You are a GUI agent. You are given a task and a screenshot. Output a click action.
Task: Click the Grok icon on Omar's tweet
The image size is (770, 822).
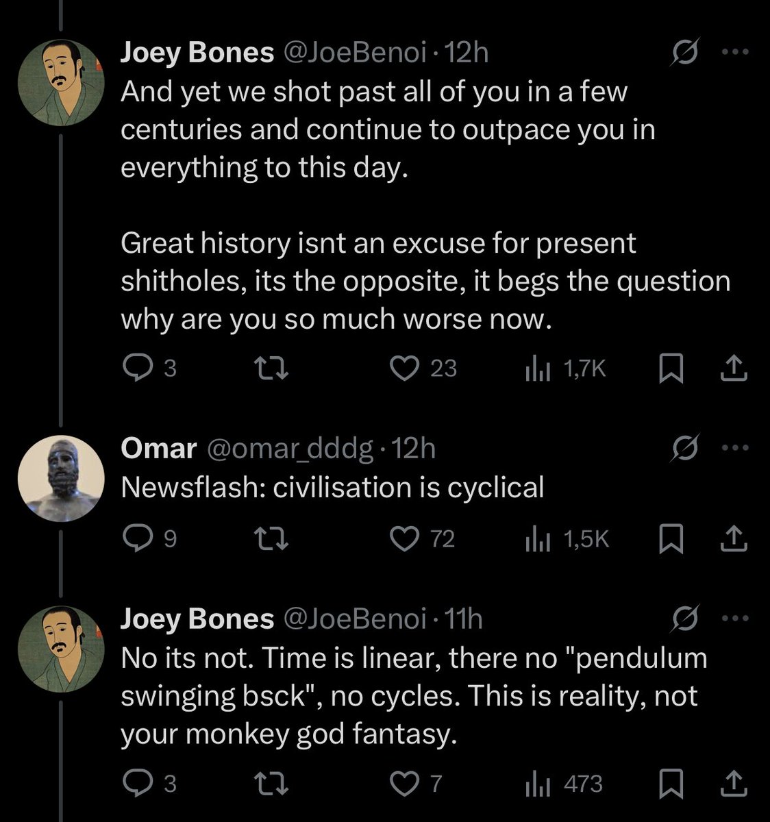point(686,449)
